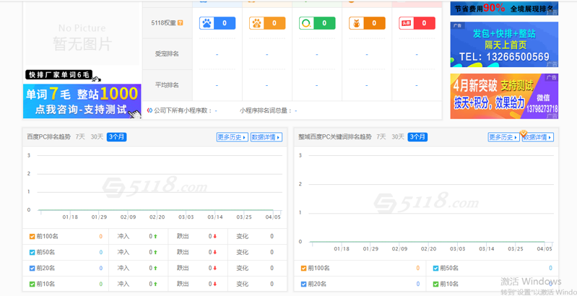The width and height of the screenshot is (577, 296).
Task: Select 3个月 tab in 百度PC排名趋势
Action: [x=116, y=137]
